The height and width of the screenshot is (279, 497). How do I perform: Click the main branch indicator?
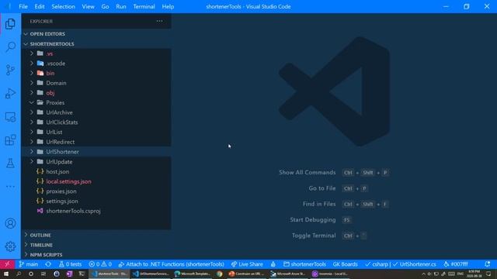(x=28, y=264)
